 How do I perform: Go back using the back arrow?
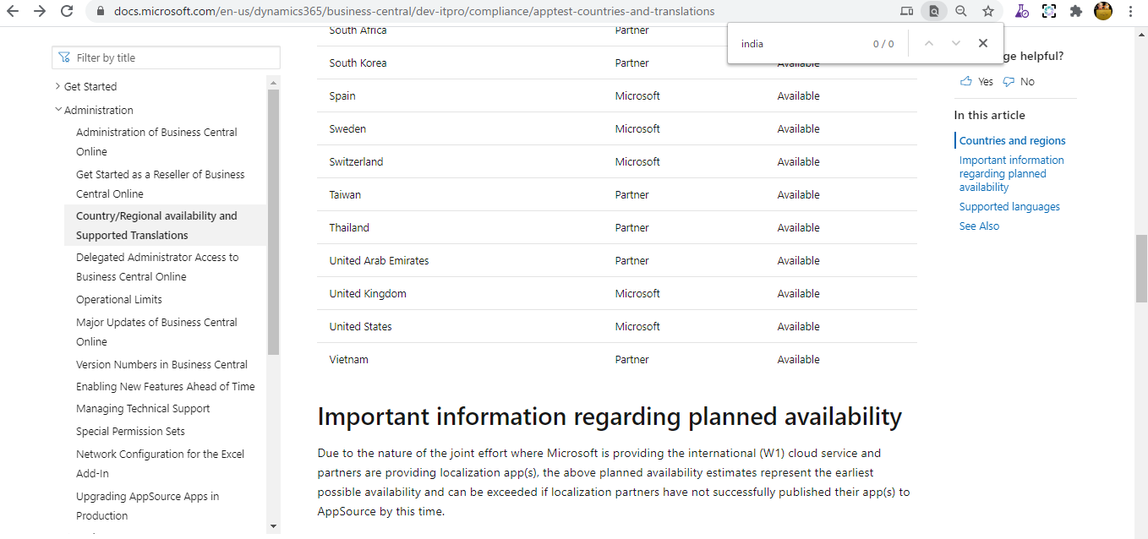14,11
